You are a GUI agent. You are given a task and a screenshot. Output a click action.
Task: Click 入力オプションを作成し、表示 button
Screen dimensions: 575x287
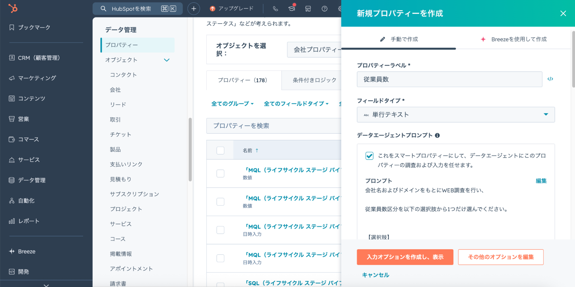(405, 257)
